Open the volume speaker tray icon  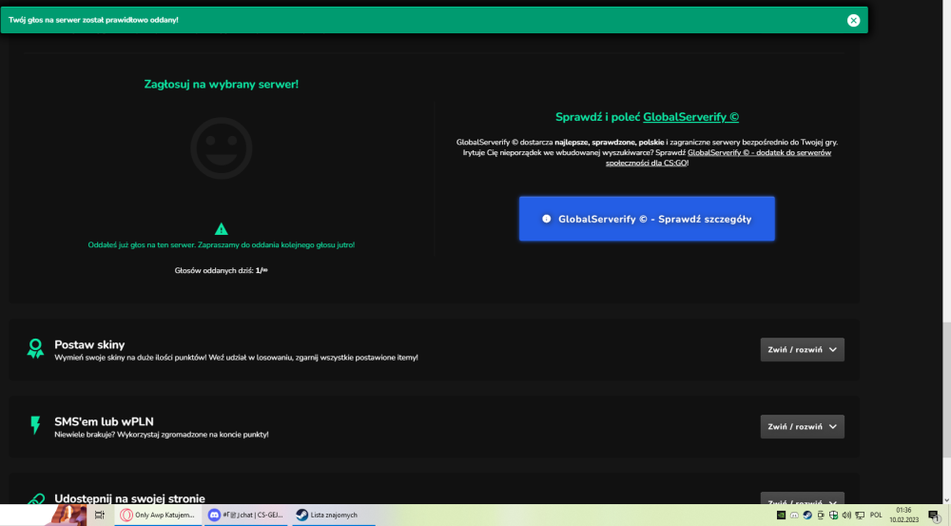click(846, 516)
